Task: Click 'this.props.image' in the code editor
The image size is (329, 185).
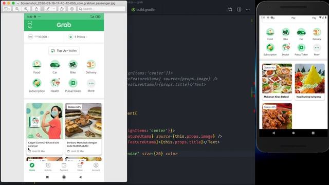Action: pos(195,136)
